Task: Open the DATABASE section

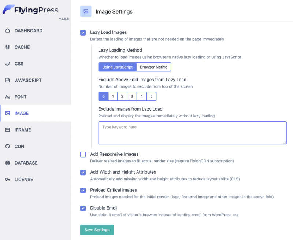Action: click(x=36, y=163)
